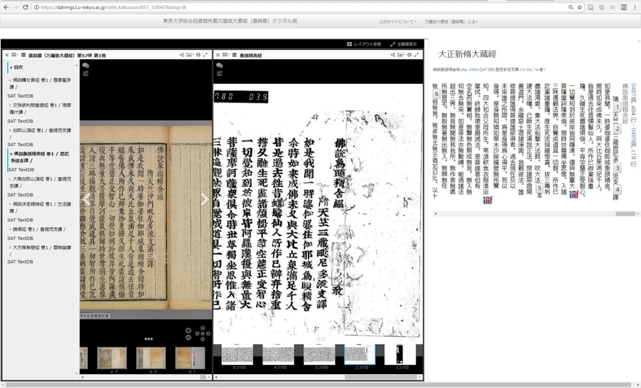Show the metadata info icon in the 嘉興蔵 window

coord(198,55)
